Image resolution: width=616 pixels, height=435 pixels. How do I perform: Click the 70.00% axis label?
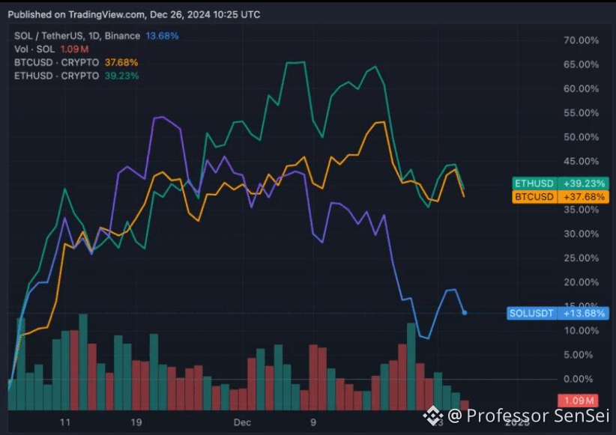coord(581,40)
